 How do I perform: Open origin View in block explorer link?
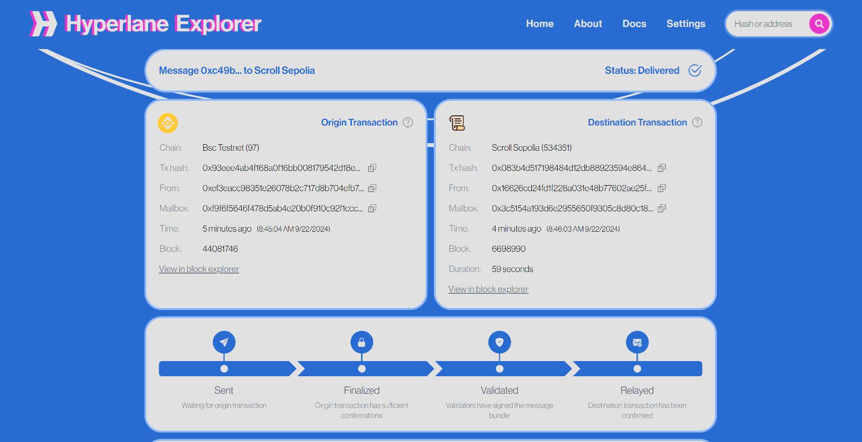coord(199,269)
